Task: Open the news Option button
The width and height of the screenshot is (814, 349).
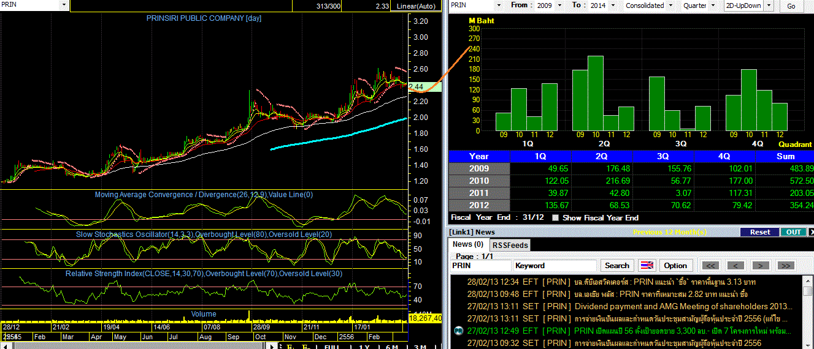Action: point(675,265)
